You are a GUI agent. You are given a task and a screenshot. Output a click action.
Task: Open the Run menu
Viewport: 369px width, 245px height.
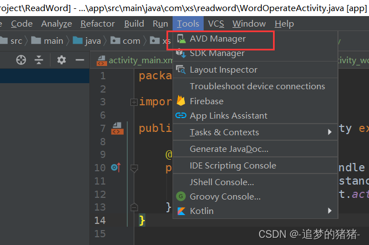(x=160, y=24)
